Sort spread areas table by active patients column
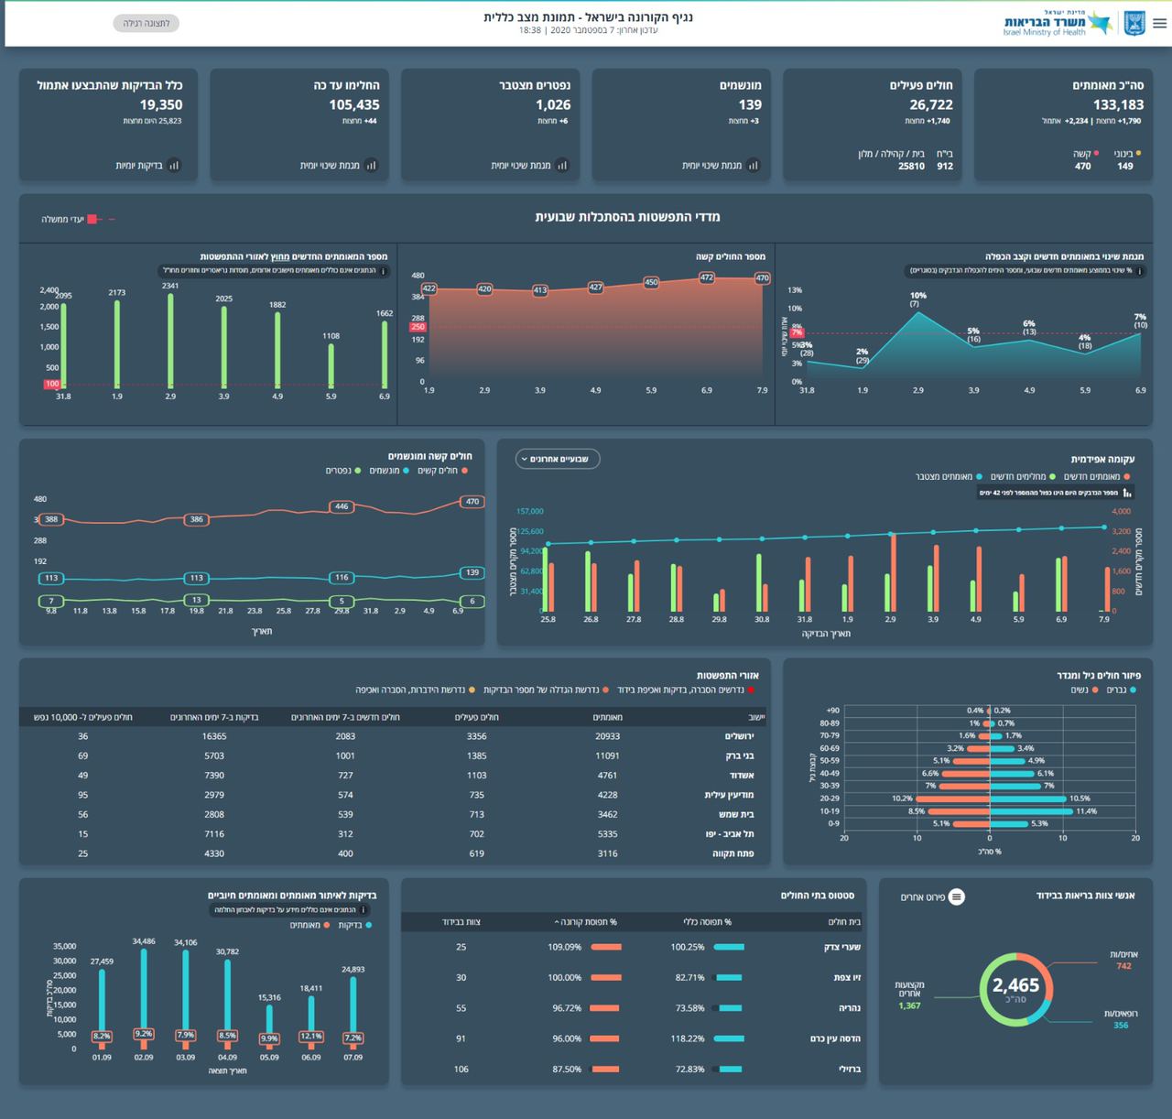Viewport: 1172px width, 1119px height. [476, 717]
